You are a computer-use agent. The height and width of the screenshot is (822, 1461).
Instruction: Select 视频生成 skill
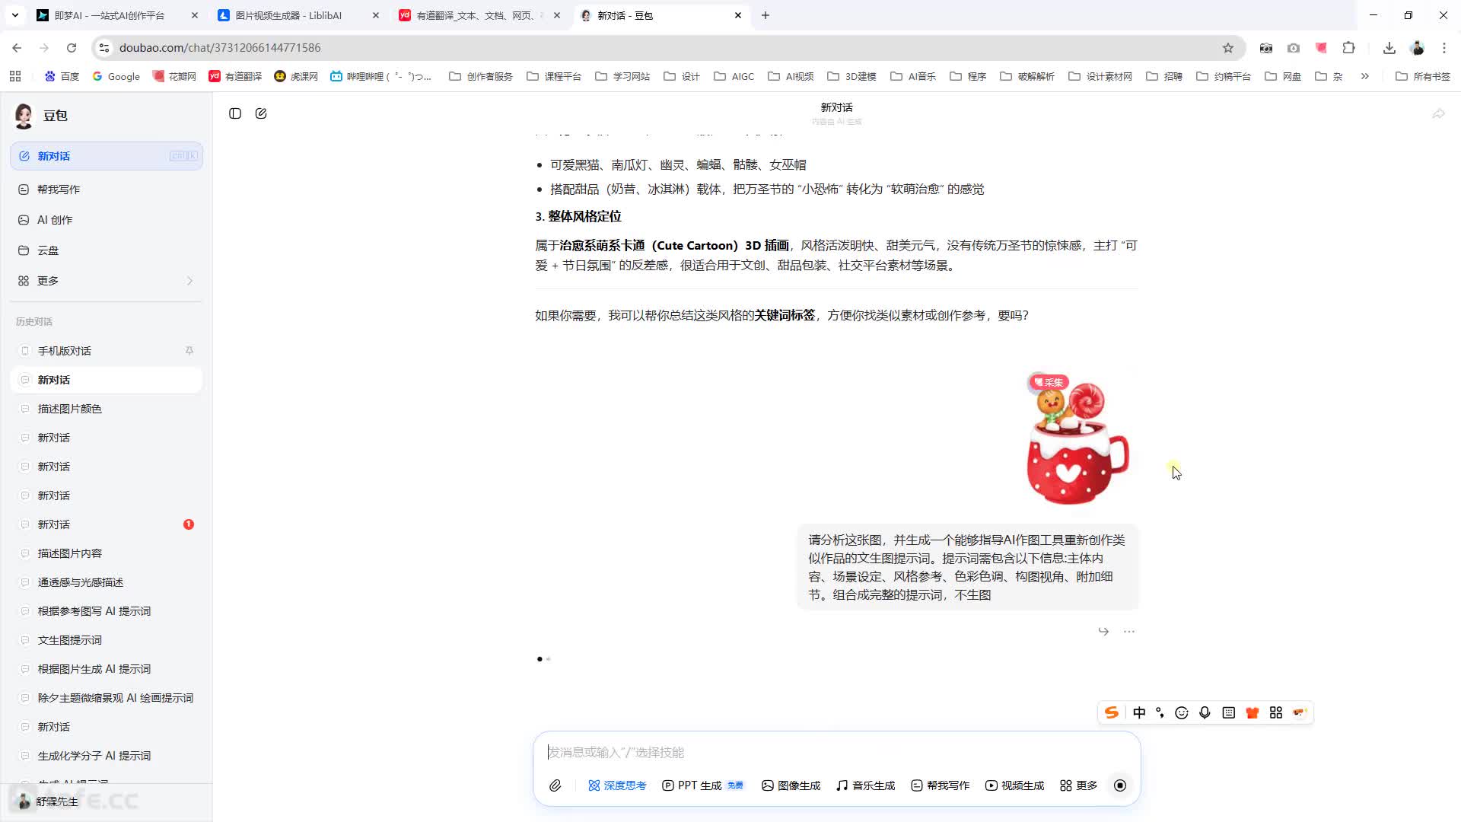tap(1014, 785)
